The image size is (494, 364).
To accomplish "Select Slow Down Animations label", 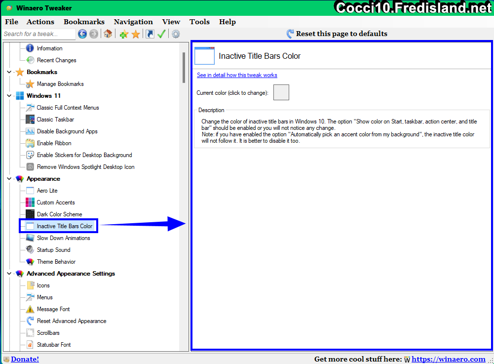I will (x=63, y=238).
